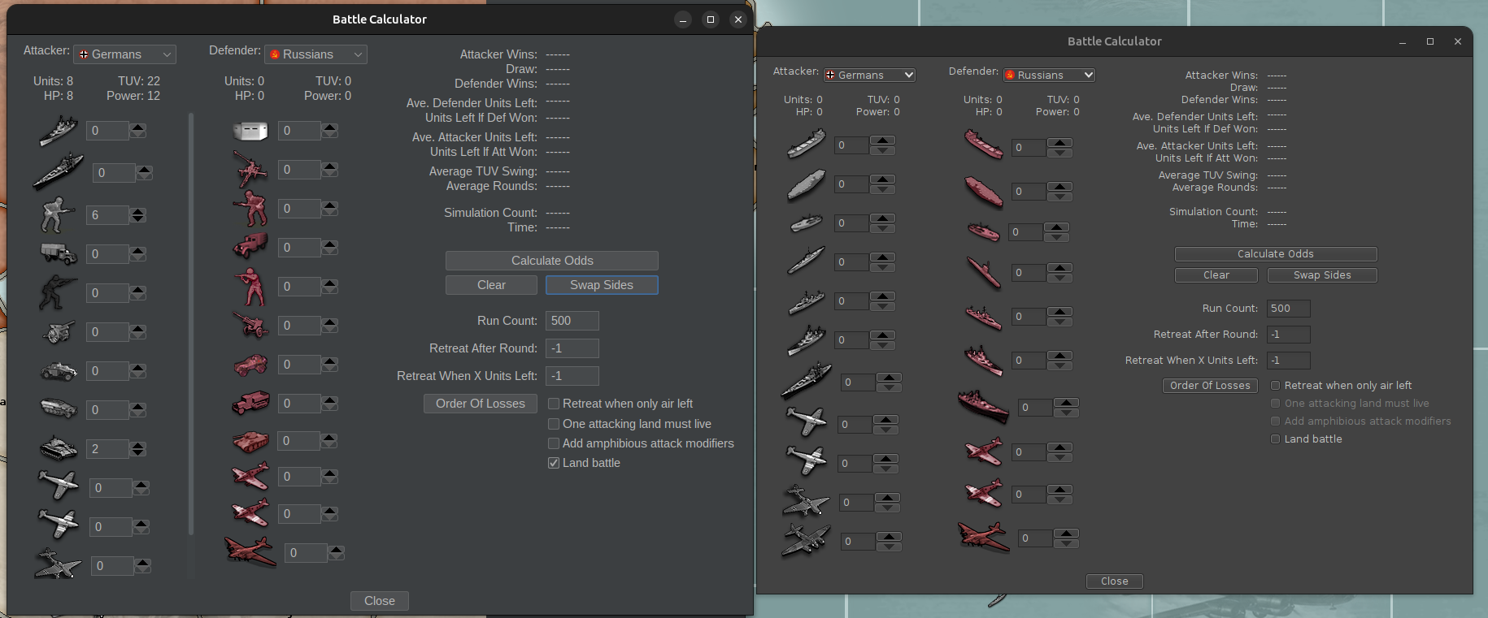
Task: Click the Russian aircraft carrier icon, right window
Action: [984, 192]
